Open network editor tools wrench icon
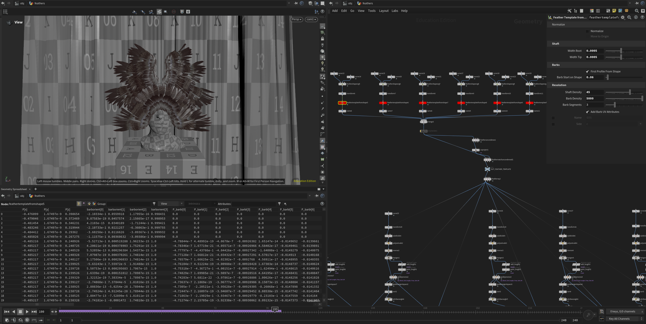The width and height of the screenshot is (646, 324). pyautogui.click(x=569, y=11)
